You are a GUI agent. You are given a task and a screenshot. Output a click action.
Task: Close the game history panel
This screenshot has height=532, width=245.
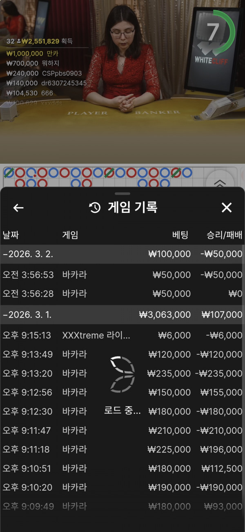pyautogui.click(x=227, y=208)
